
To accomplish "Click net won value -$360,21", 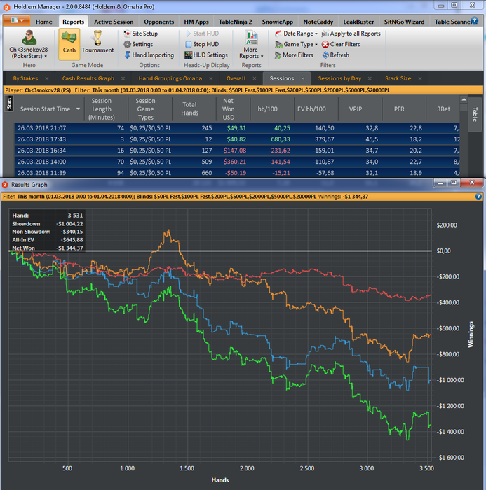I will [234, 162].
